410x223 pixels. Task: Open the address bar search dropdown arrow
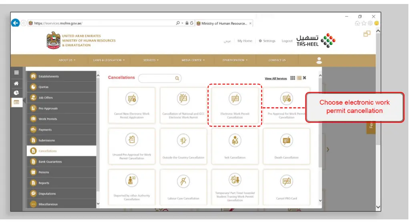(182, 23)
